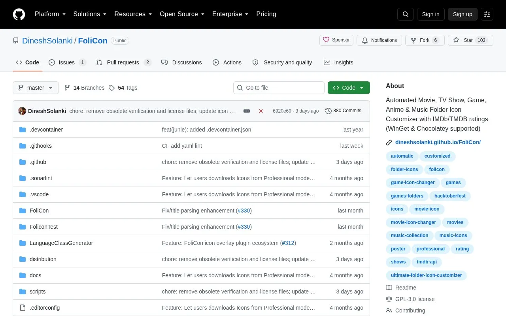Open the 54 Tags link
Image resolution: width=506 pixels, height=316 pixels.
pyautogui.click(x=123, y=88)
